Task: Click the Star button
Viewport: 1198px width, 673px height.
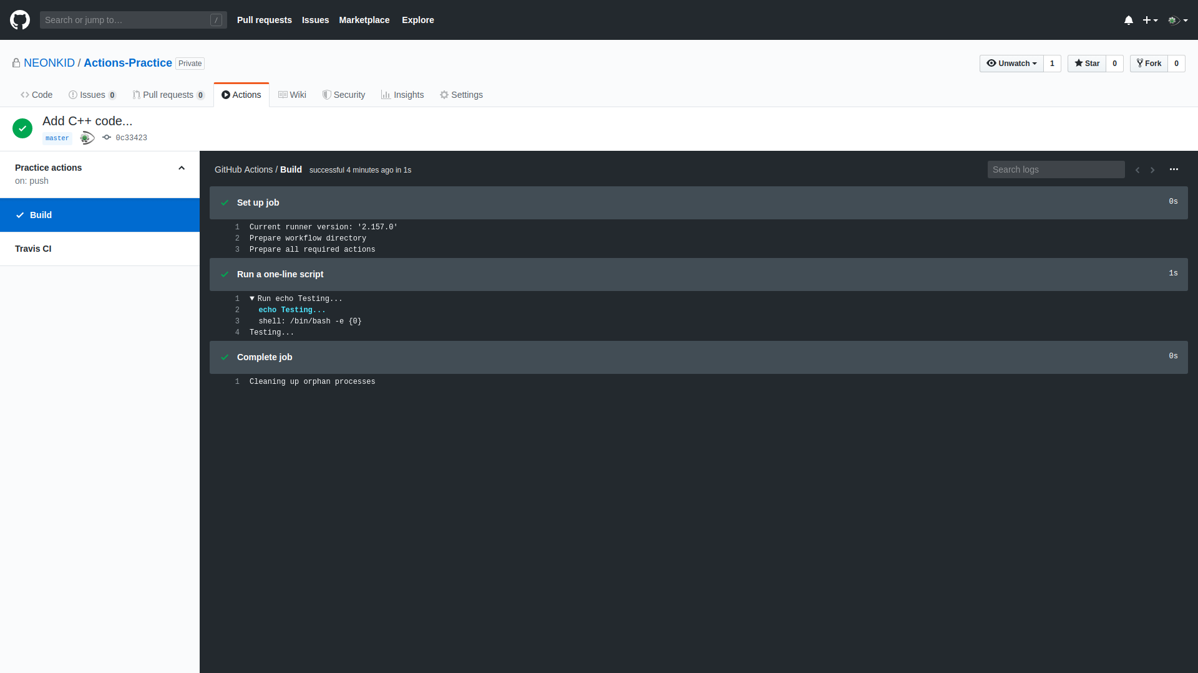Action: (1086, 64)
